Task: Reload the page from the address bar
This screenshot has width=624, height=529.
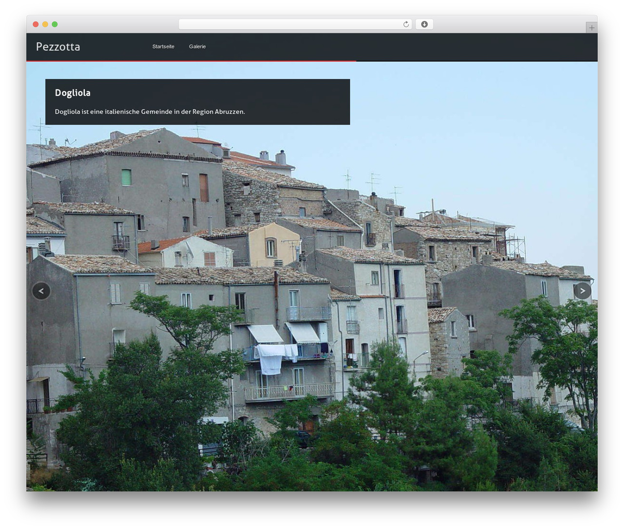Action: tap(406, 24)
